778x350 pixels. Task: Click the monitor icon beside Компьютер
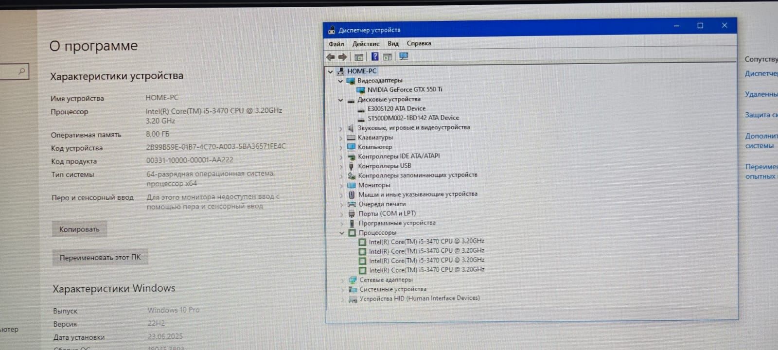click(x=351, y=147)
